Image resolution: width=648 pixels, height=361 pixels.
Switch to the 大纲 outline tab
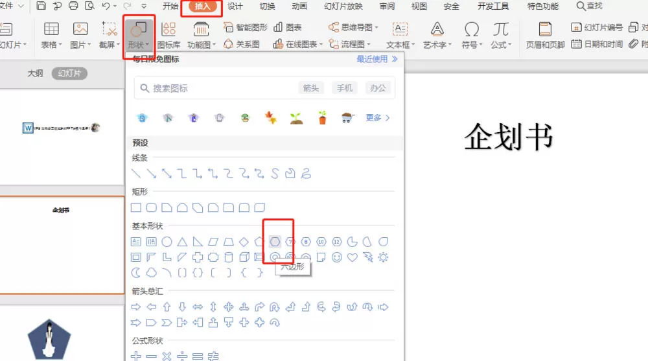coord(35,73)
